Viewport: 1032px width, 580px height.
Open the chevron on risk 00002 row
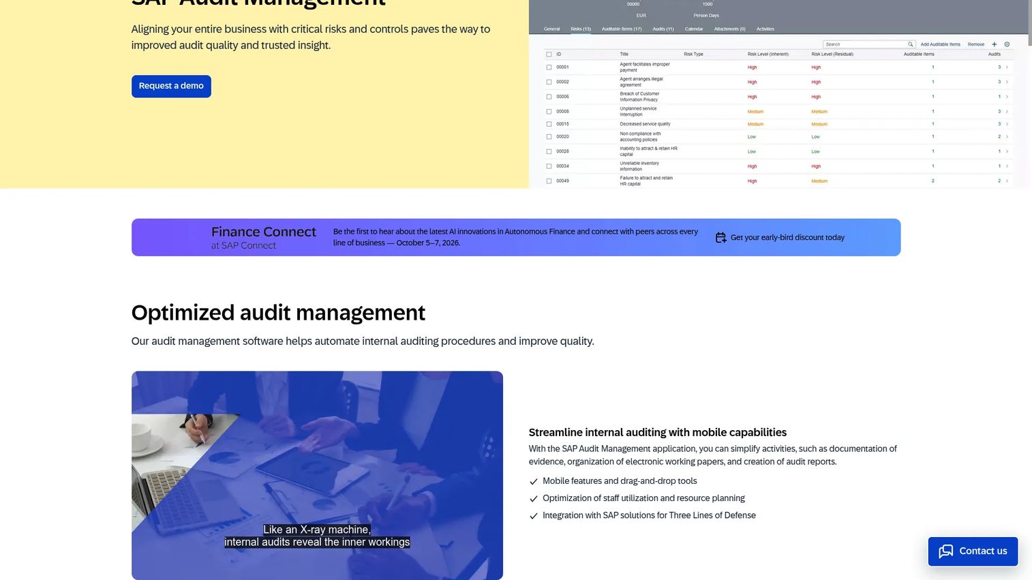1007,82
